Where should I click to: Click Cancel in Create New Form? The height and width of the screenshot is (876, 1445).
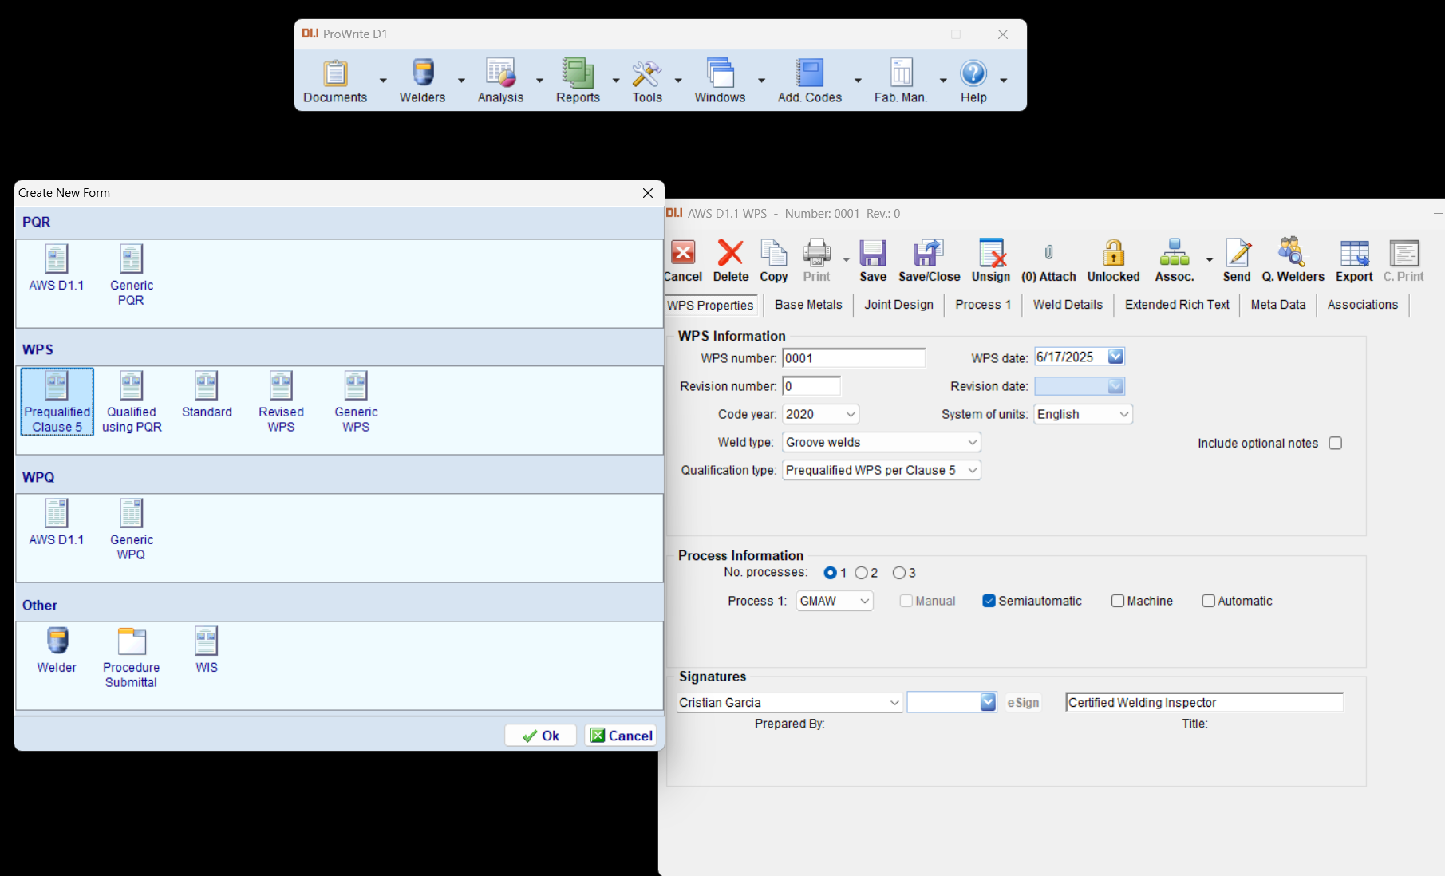(622, 736)
